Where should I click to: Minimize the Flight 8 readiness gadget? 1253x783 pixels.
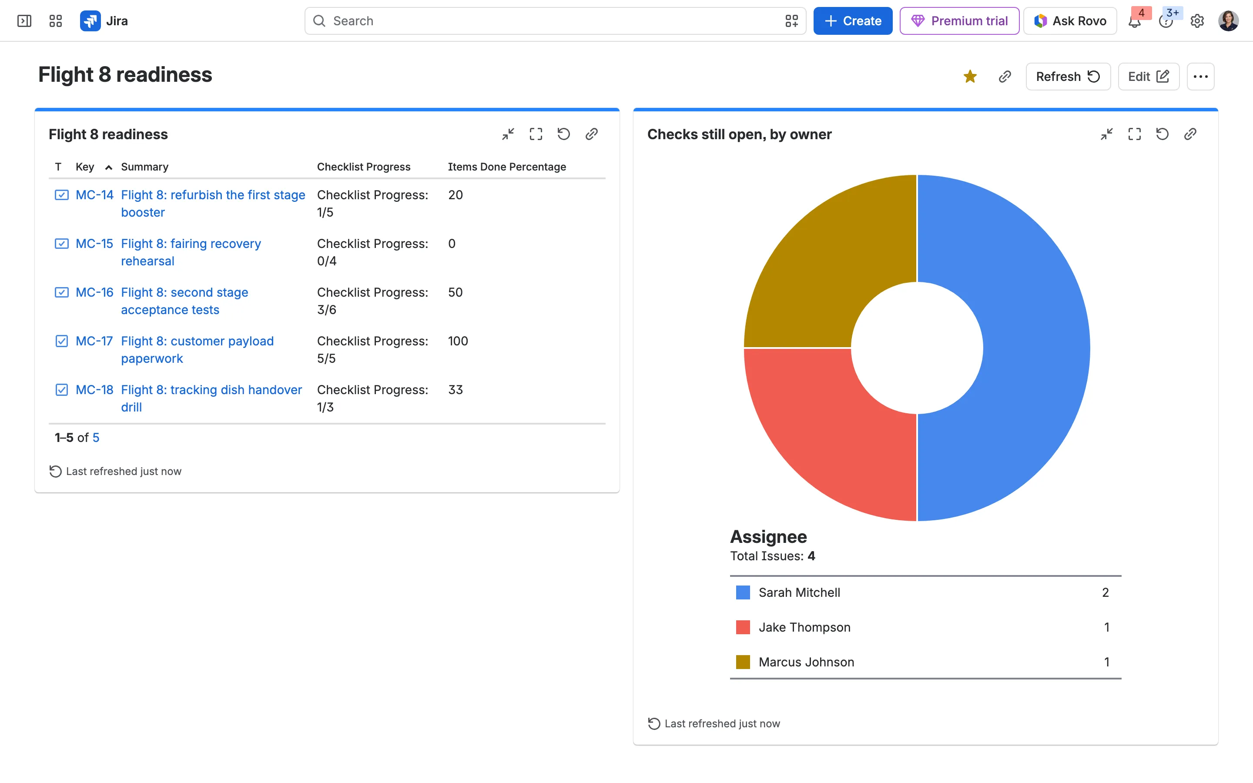[508, 134]
